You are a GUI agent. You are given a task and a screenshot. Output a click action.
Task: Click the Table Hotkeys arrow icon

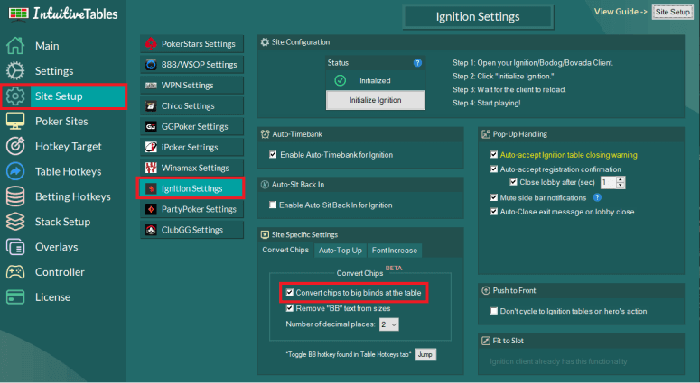pos(15,171)
